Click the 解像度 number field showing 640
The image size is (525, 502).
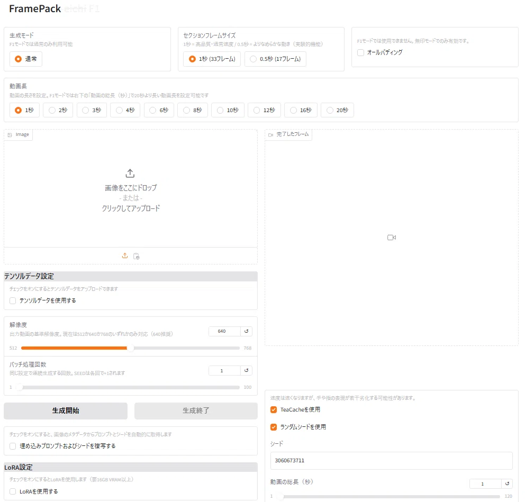point(224,331)
